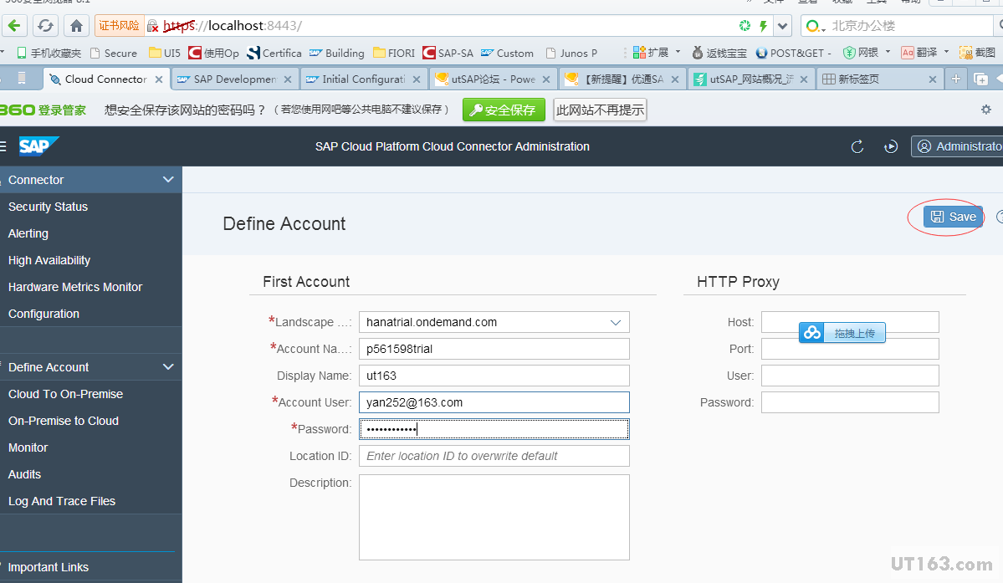This screenshot has width=1003, height=583.
Task: Open the 360 login manager settings gear
Action: (x=986, y=110)
